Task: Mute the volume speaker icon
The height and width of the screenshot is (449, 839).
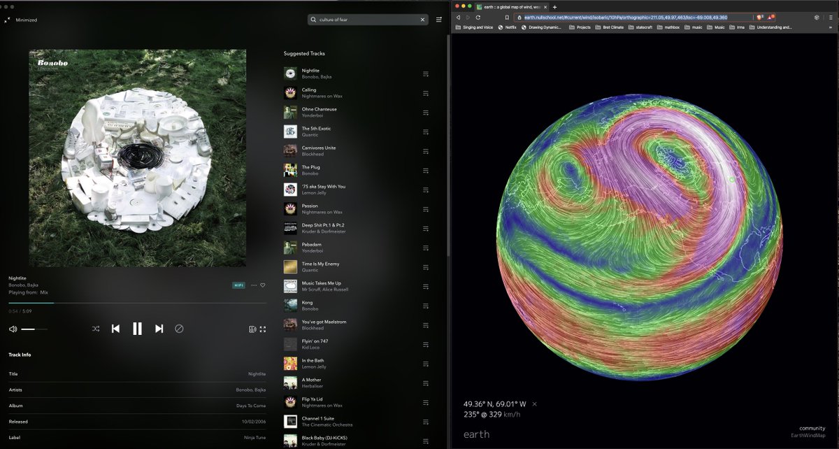Action: pos(13,329)
